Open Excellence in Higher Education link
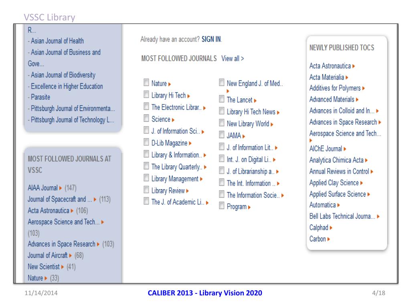 (67, 86)
